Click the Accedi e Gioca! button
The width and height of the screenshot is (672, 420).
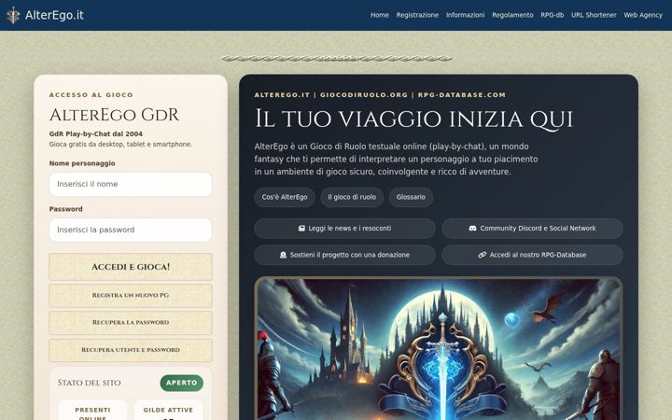pyautogui.click(x=131, y=267)
